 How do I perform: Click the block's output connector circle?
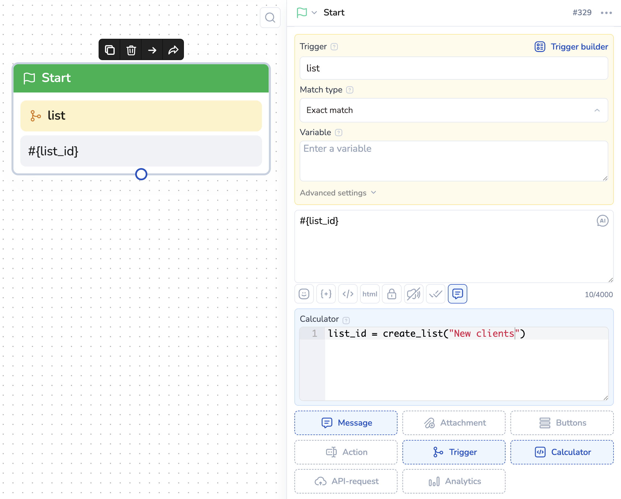click(141, 174)
